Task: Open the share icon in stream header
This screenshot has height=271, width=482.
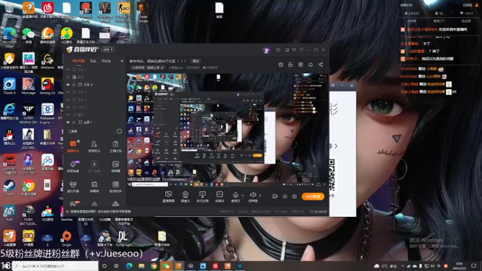Action: pos(321,64)
